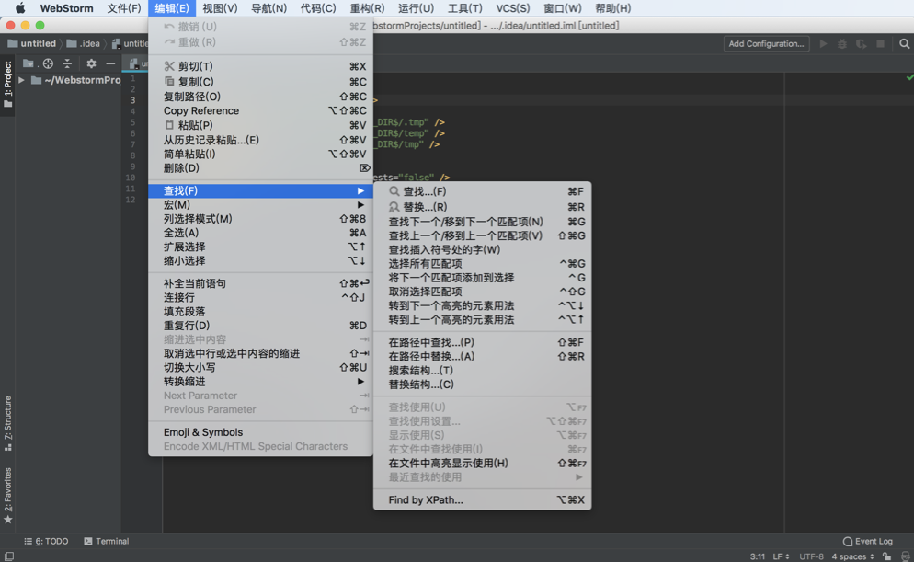Hide the Project panel with the minus icon
This screenshot has width=914, height=562.
[110, 63]
